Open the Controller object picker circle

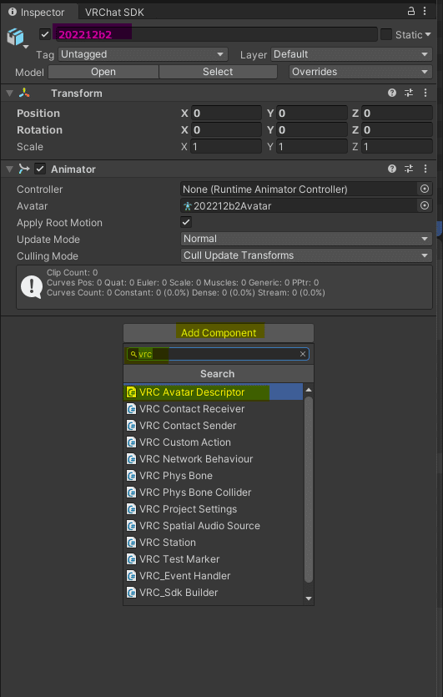click(425, 189)
